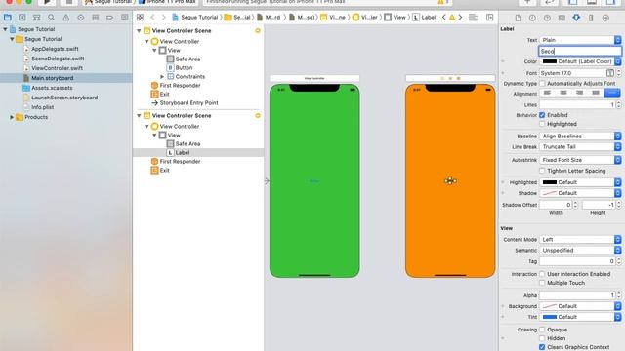The image size is (625, 351).
Task: Select AppDelegate.swift in the navigator
Action: pyautogui.click(x=55, y=49)
